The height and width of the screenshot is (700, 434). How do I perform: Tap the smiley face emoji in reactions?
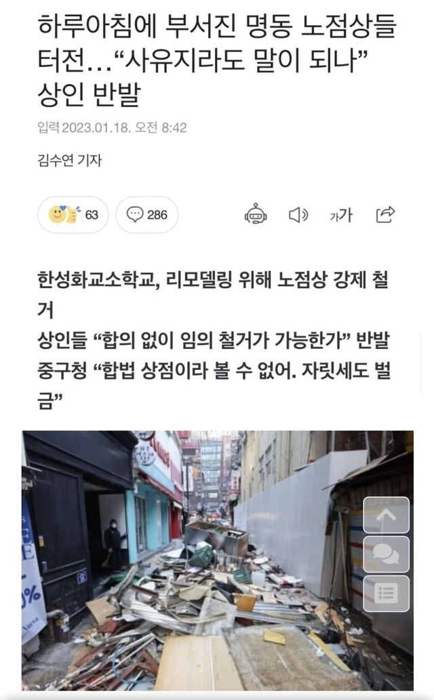tap(57, 214)
